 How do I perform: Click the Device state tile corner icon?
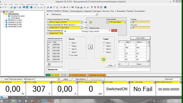128,82
